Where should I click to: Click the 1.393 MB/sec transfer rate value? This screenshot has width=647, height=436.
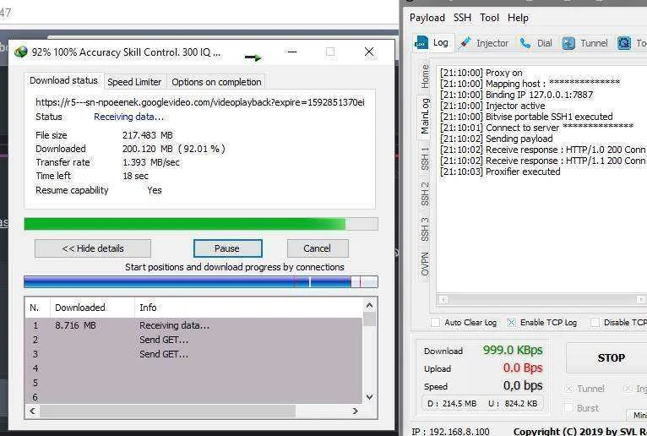[x=150, y=162]
